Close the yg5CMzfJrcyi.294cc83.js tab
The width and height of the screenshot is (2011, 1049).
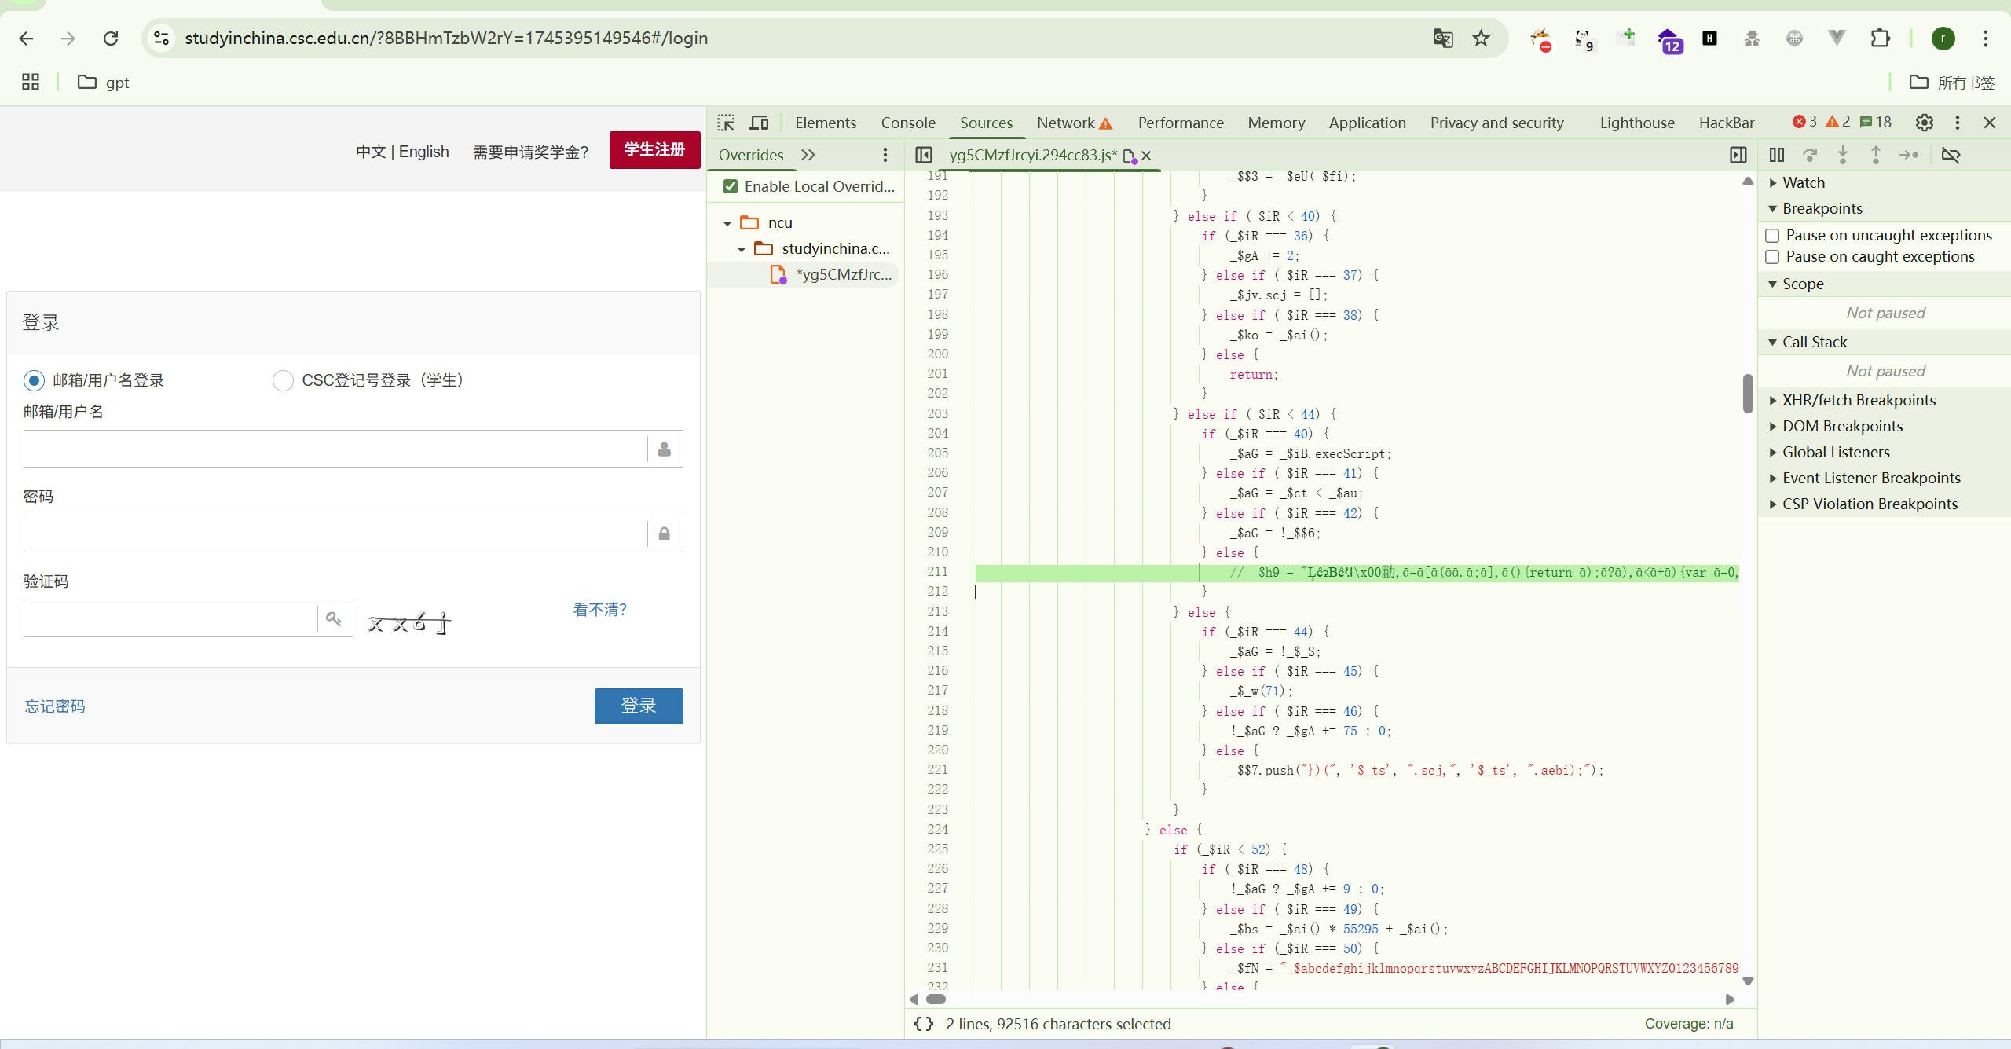tap(1146, 156)
